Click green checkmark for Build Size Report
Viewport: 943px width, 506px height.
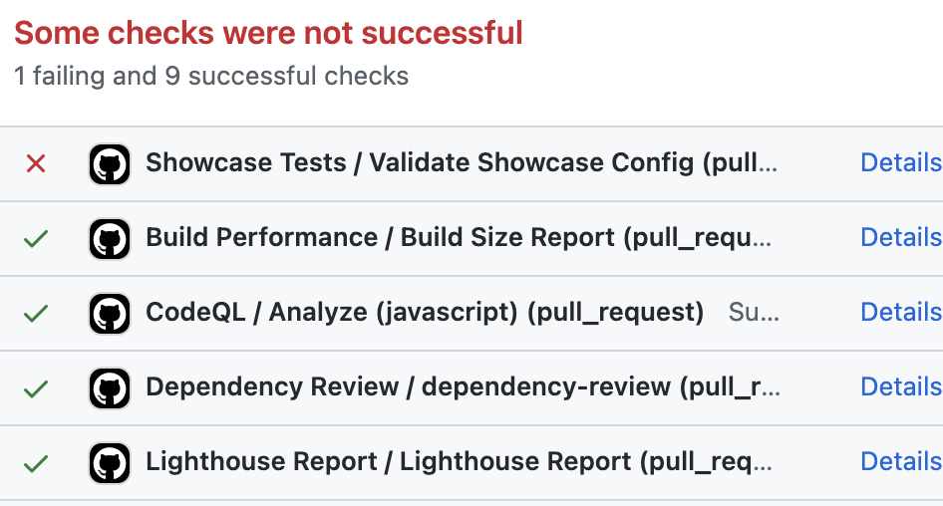click(x=36, y=238)
